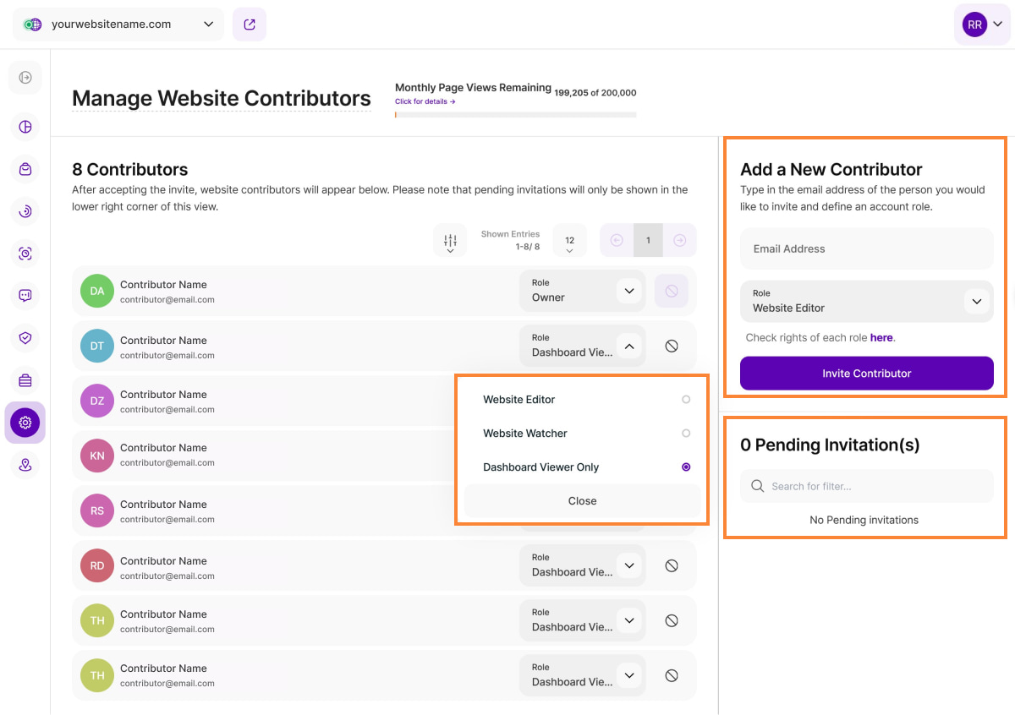Open the chat bubble sidebar icon
This screenshot has height=715, width=1015.
[x=25, y=296]
